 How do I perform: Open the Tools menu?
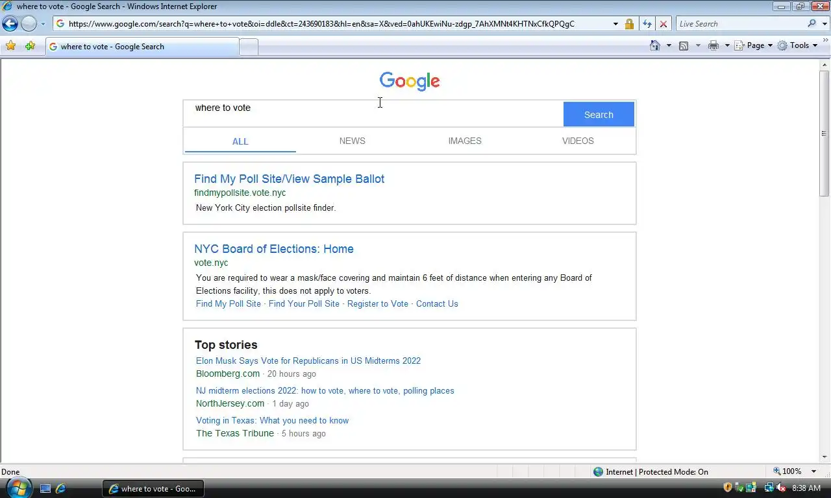[798, 45]
